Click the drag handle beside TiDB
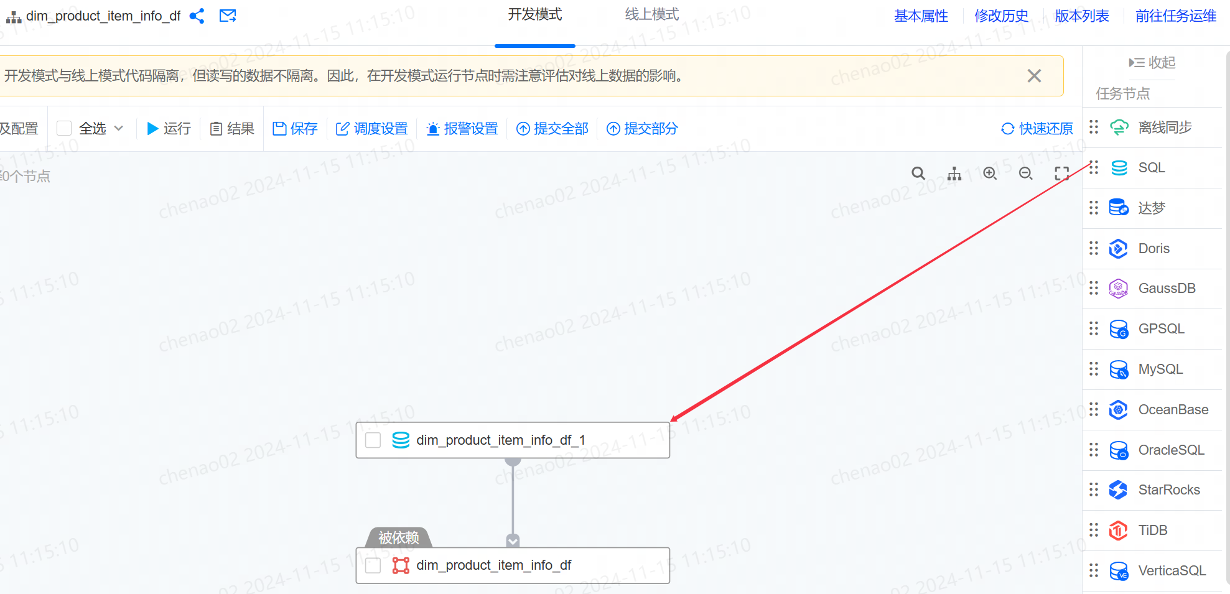The height and width of the screenshot is (594, 1230). [1094, 531]
